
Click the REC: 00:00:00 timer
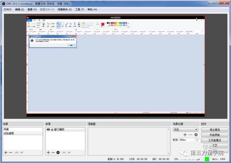click(x=161, y=159)
